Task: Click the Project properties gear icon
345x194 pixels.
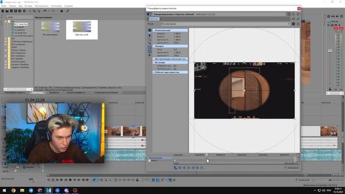Action: 24,11
